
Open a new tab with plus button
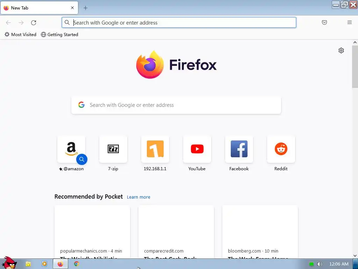tap(85, 8)
